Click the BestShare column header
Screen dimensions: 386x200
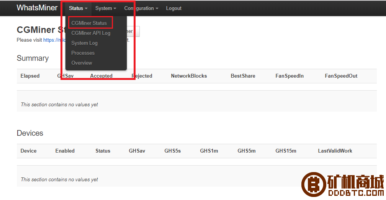243,76
